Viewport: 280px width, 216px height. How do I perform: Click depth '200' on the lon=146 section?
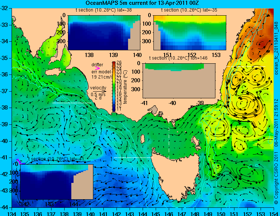(x=137, y=80)
